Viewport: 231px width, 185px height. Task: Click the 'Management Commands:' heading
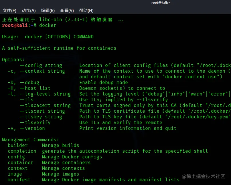coord(31,140)
